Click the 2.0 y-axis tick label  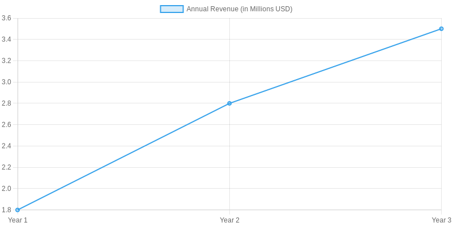6,189
